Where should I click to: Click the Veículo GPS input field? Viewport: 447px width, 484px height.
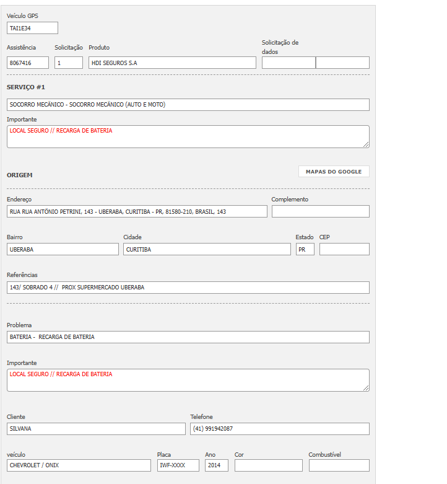coord(32,28)
